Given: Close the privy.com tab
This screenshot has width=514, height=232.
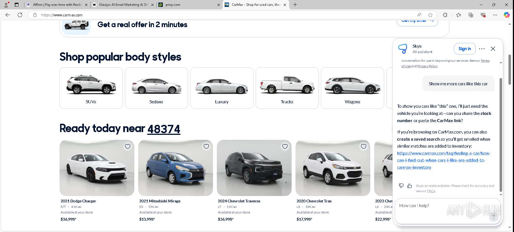Looking at the screenshot, I should [x=219, y=5].
